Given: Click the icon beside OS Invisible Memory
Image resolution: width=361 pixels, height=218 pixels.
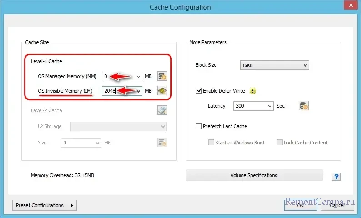Looking at the screenshot, I should coord(162,91).
